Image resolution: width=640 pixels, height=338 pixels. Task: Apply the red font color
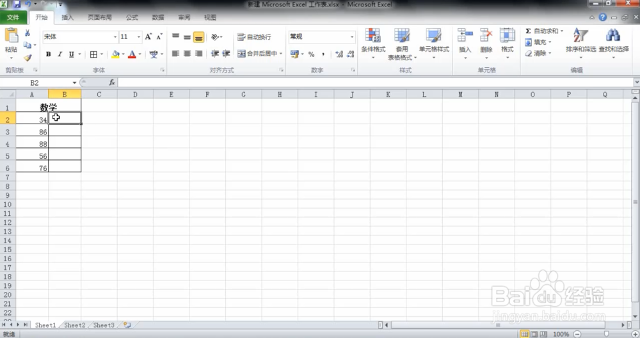pyautogui.click(x=132, y=54)
